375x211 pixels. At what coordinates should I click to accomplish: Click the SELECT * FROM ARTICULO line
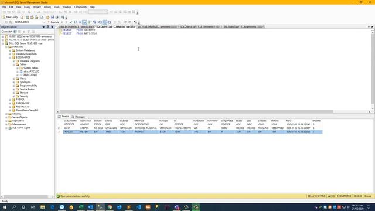pos(80,34)
